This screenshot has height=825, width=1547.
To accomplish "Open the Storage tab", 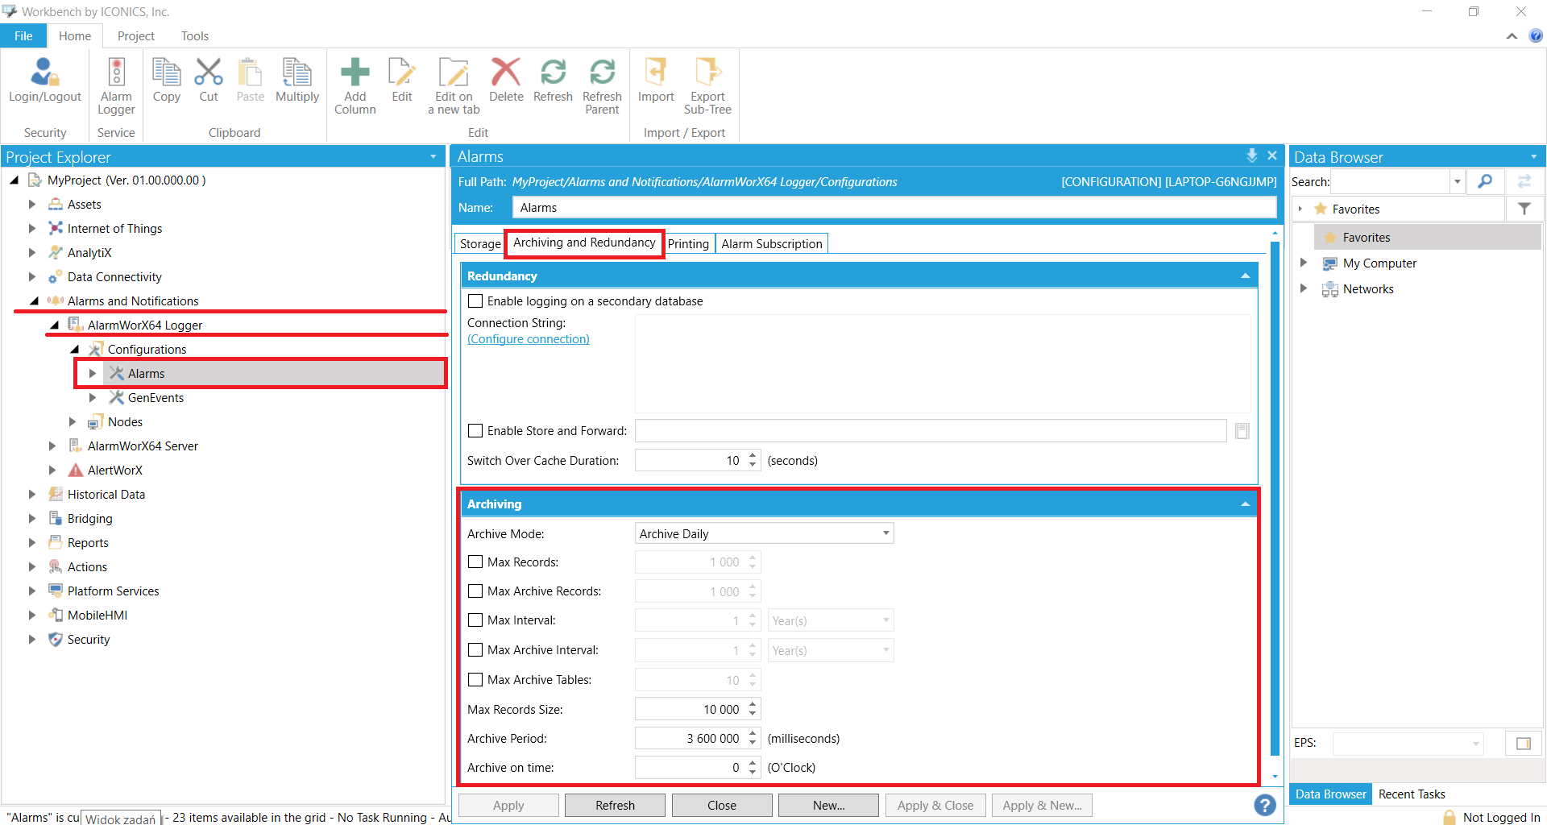I will 480,243.
